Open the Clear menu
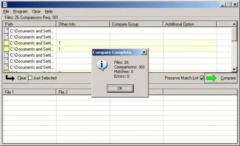Image resolution: width=240 pixels, height=146 pixels. pyautogui.click(x=36, y=12)
